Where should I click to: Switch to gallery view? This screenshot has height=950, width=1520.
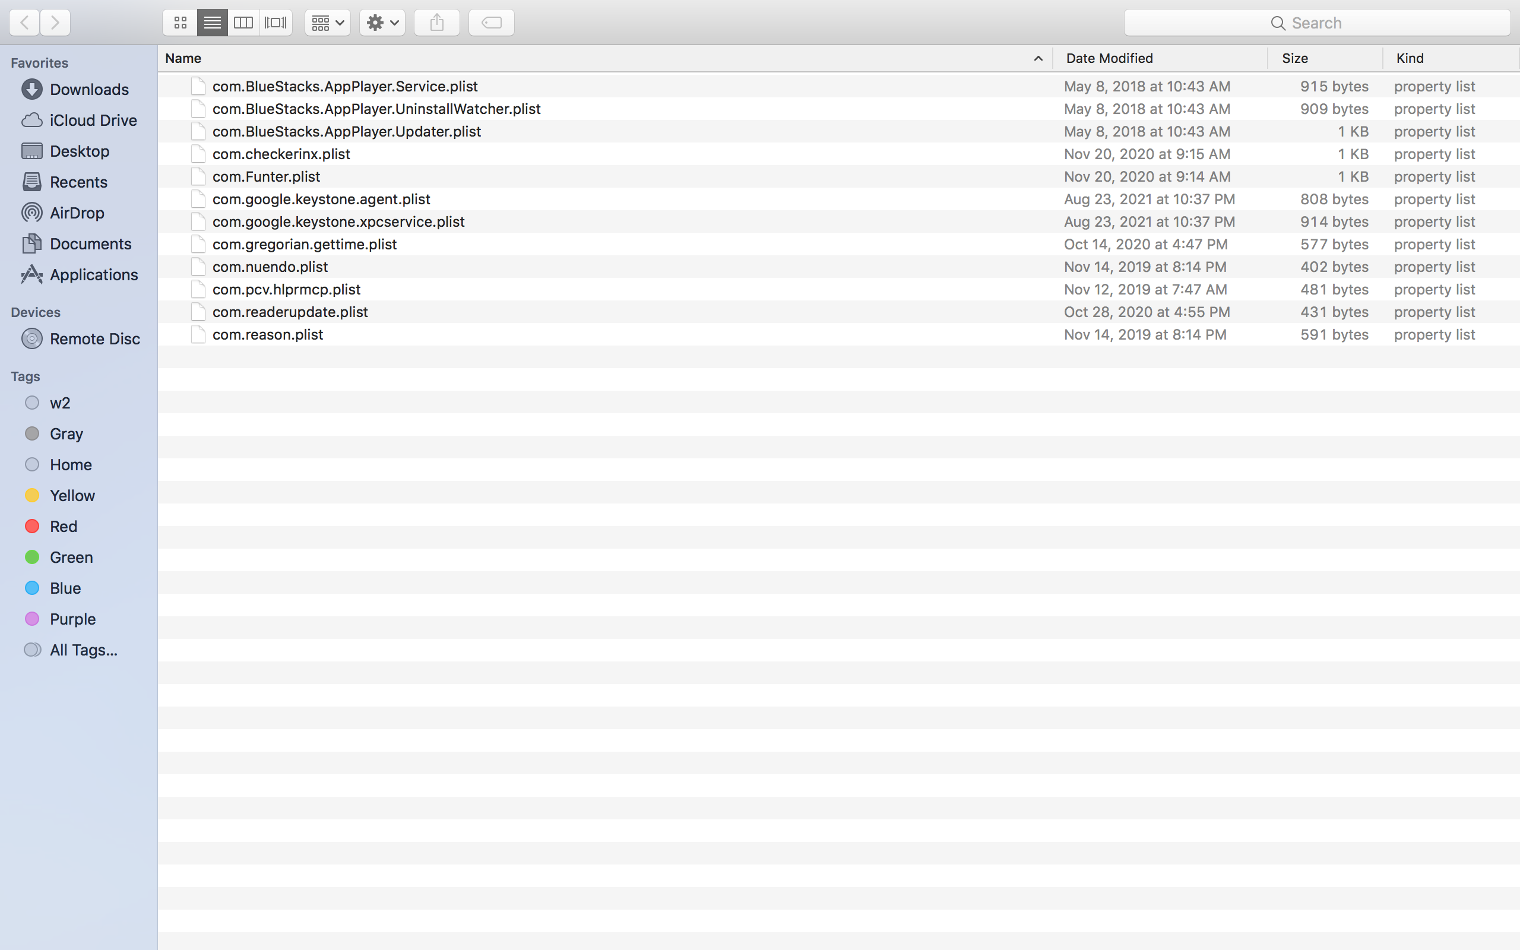(x=275, y=23)
